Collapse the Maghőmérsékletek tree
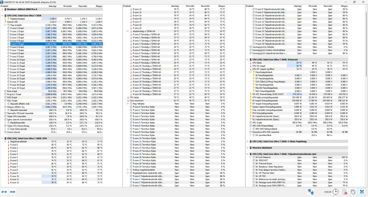The width and height of the screenshot is (368, 197). pyautogui.click(x=5, y=141)
